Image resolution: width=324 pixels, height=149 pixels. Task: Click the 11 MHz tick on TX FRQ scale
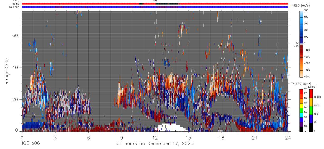[x=306, y=121]
